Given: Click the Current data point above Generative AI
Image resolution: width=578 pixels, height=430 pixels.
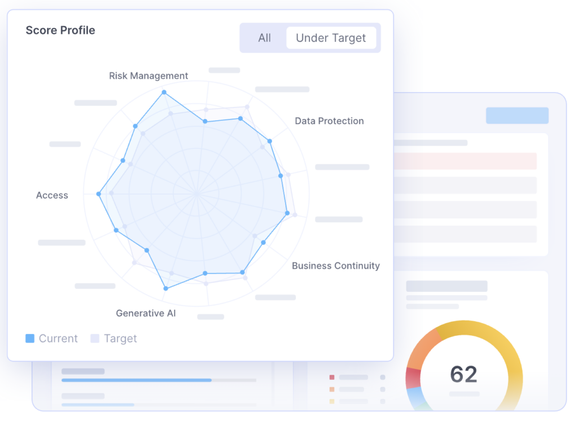Looking at the screenshot, I should click(165, 288).
